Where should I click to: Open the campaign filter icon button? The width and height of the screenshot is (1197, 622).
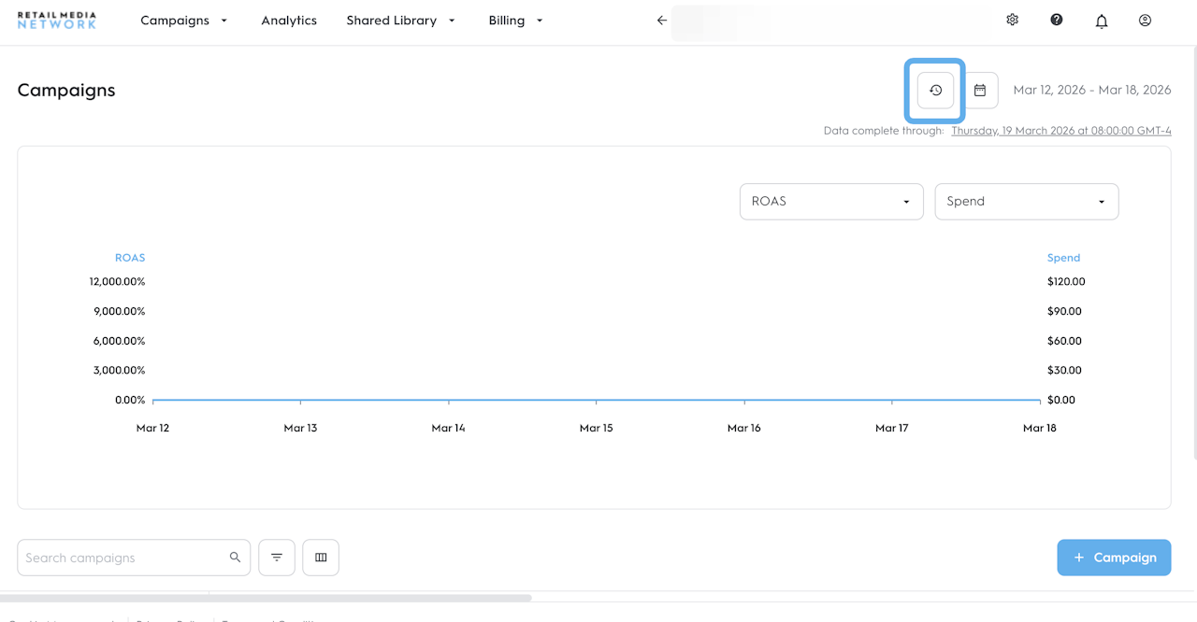[277, 558]
